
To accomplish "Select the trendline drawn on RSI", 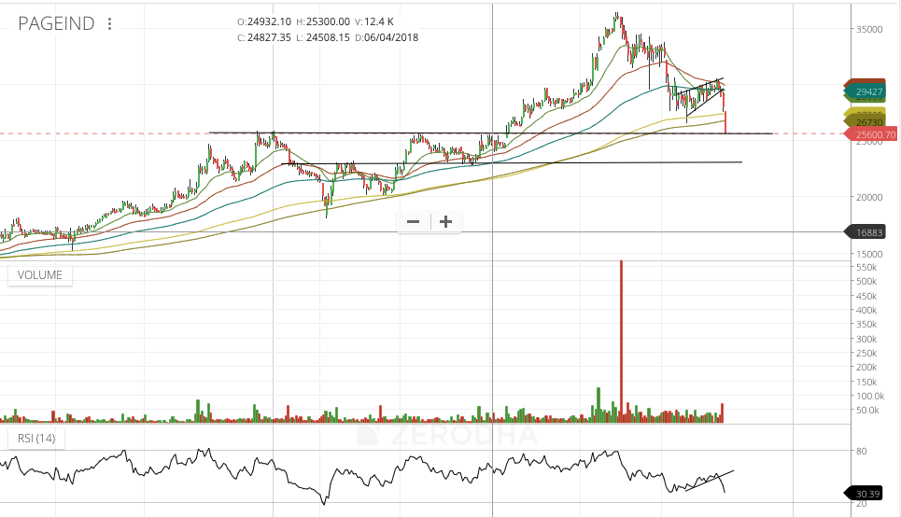I will click(710, 479).
